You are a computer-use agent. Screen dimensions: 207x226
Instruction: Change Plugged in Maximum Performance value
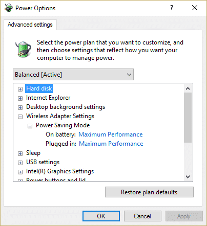111,144
